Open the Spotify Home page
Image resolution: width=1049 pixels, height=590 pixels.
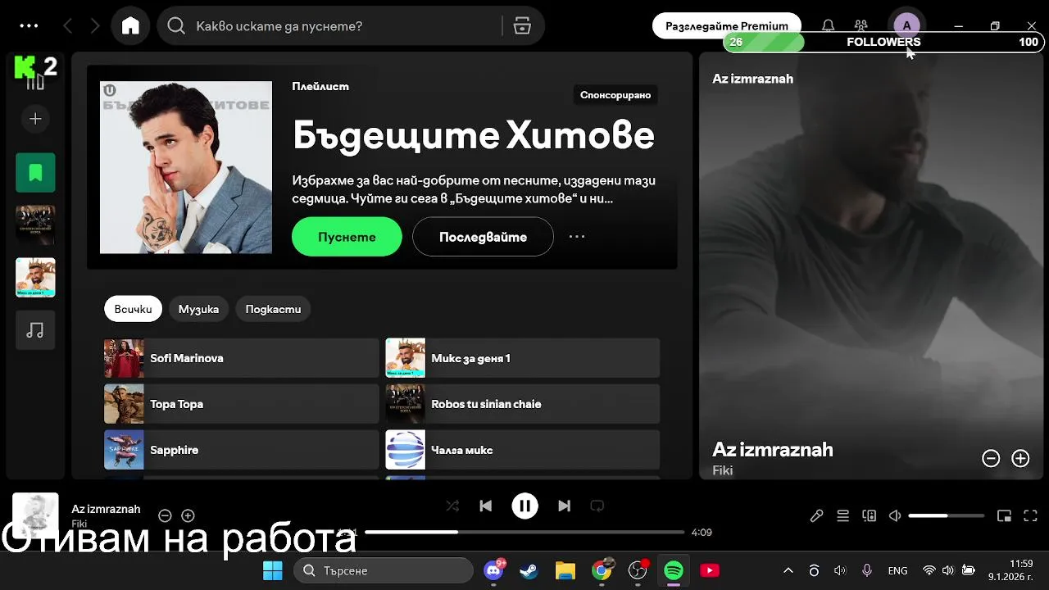point(130,26)
